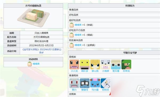Viewport: 160px width, 97px height.
Task: Open 糯糯果 link beside ×5（铁锅）
Action: (x=78, y=25)
